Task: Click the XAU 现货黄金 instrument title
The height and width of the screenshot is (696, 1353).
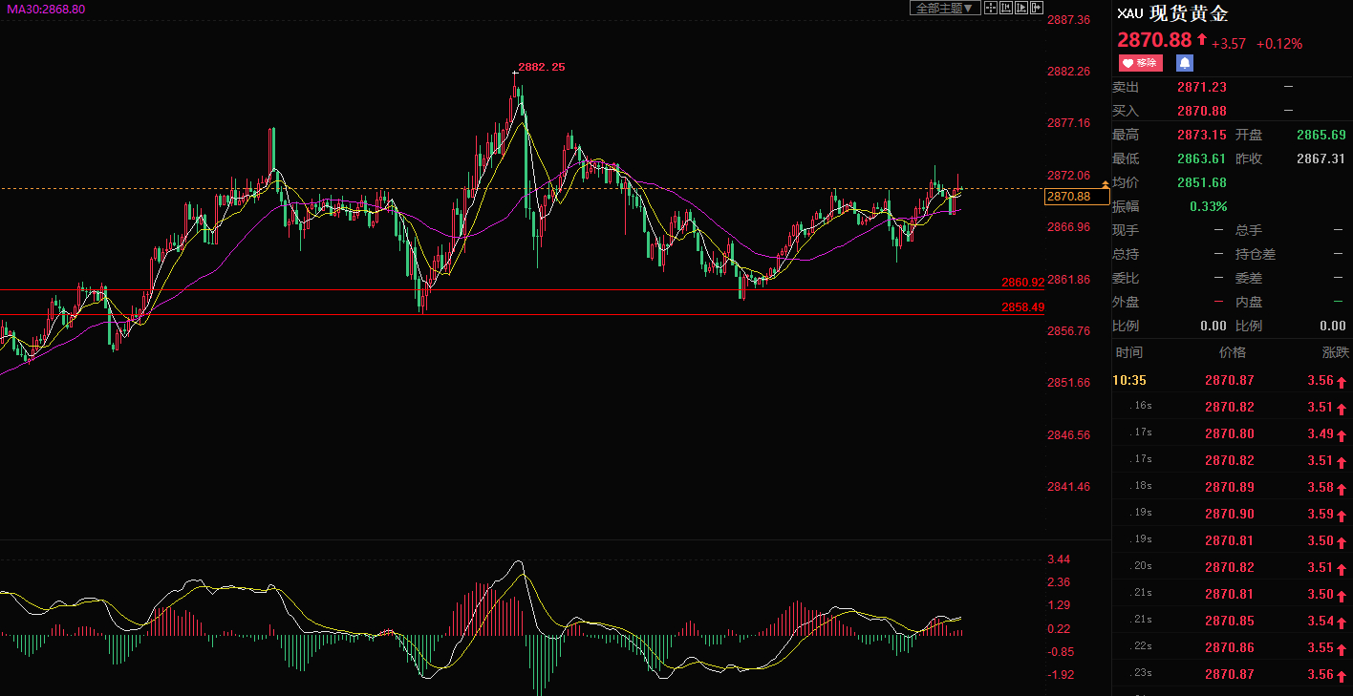Action: tap(1172, 13)
